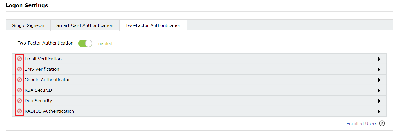Click disabled status icon beside SMS Verification
The height and width of the screenshot is (138, 398).
[x=19, y=69]
